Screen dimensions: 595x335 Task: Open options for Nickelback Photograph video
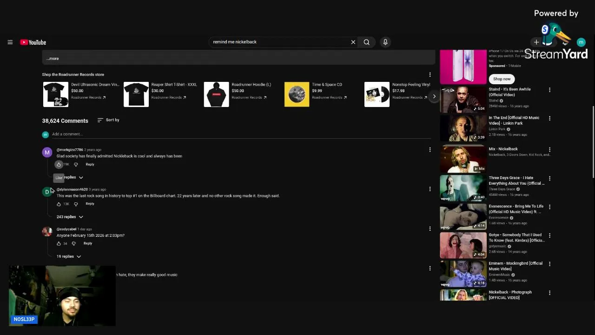[549, 293]
